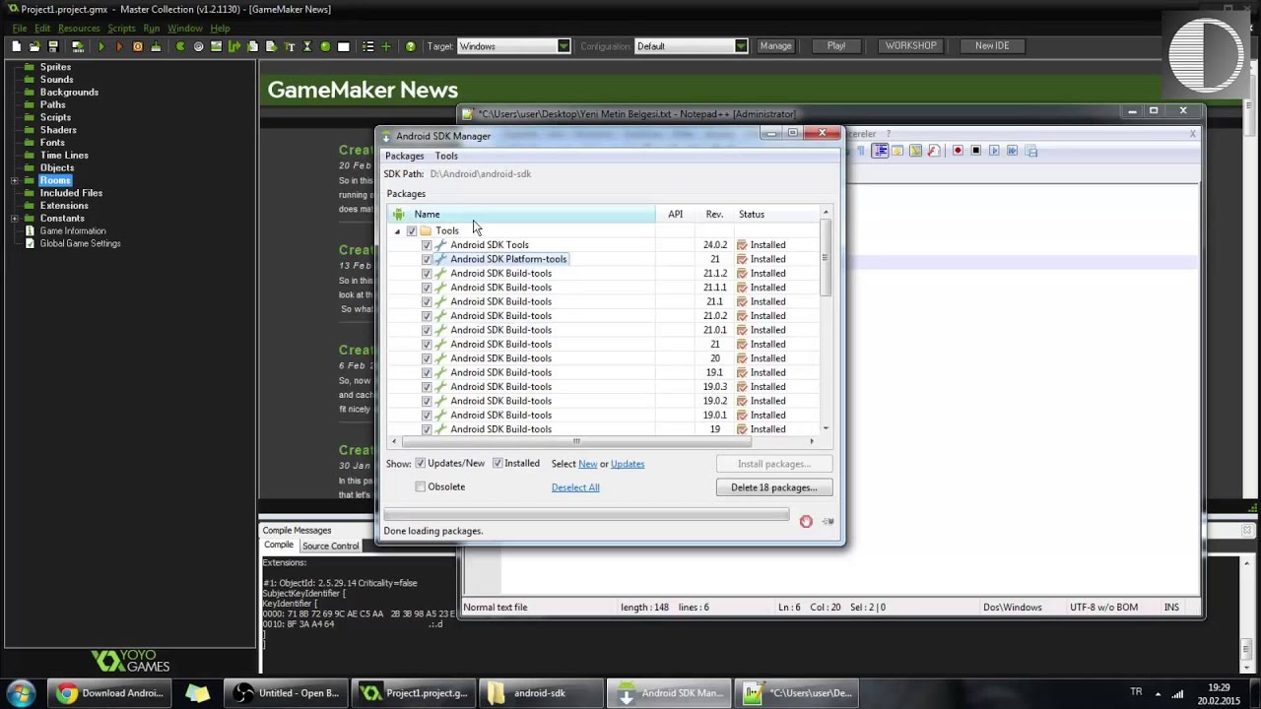Image resolution: width=1261 pixels, height=709 pixels.
Task: Click the stop recording icon in Notepad++
Action: click(x=976, y=151)
